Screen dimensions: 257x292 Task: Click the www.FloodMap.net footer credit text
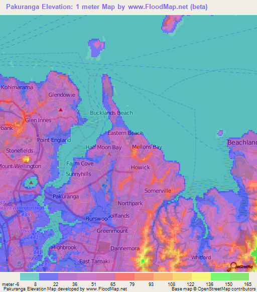point(106,289)
